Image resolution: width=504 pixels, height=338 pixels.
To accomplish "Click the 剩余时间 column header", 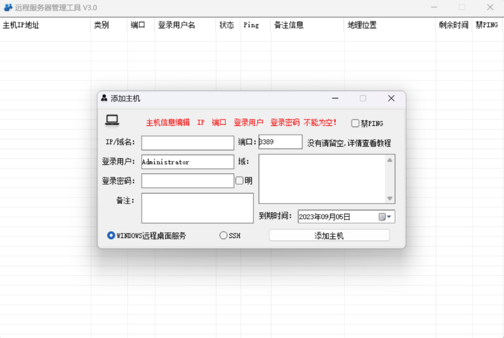I will click(454, 25).
